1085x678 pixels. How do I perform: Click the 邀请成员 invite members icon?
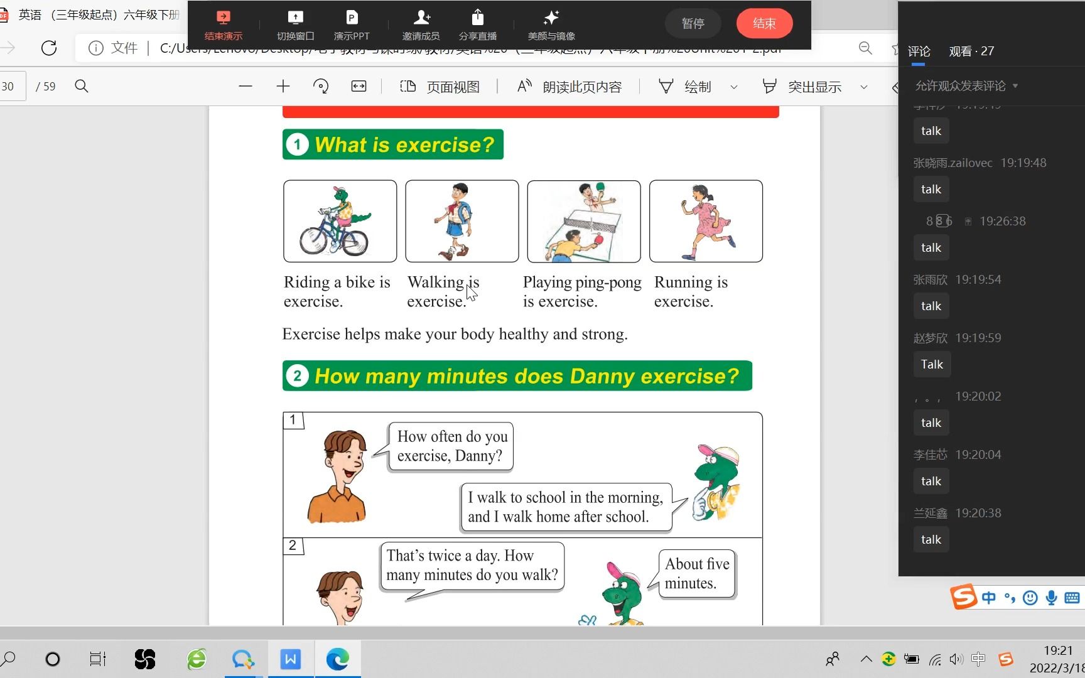coord(421,25)
